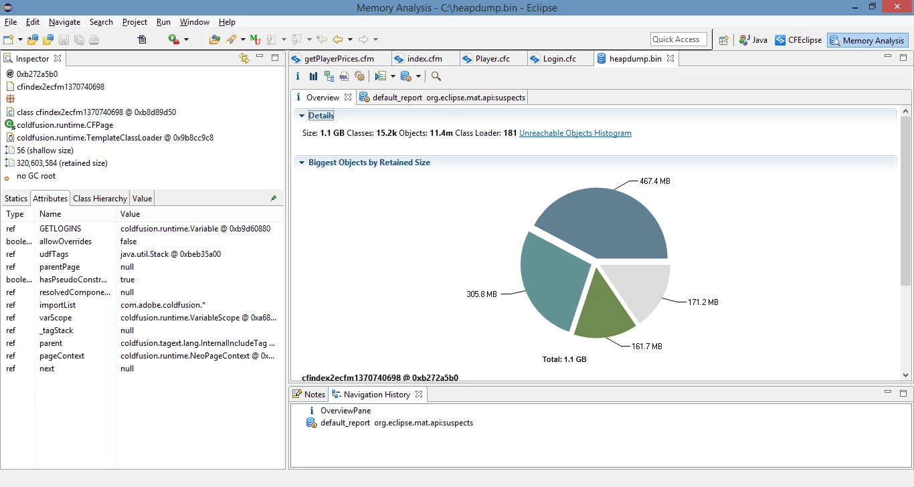
Task: Click the Open Perspective icon
Action: pyautogui.click(x=723, y=40)
